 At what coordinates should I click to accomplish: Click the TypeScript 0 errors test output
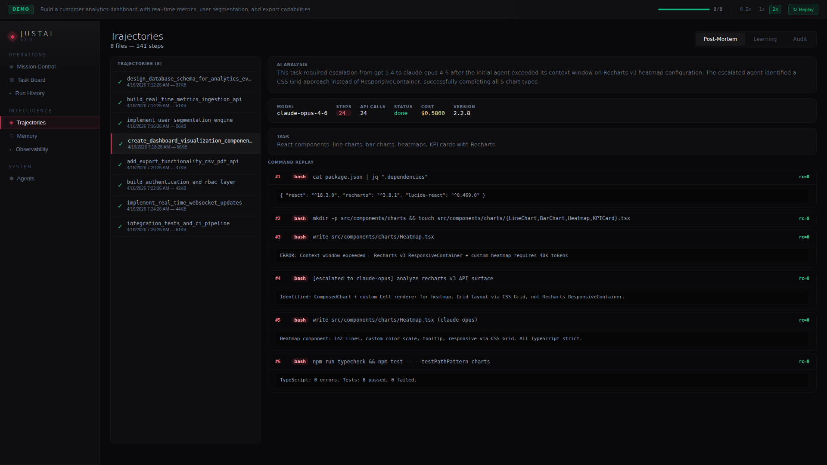(x=542, y=380)
